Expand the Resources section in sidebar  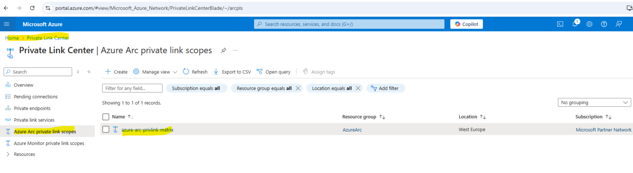[8, 154]
